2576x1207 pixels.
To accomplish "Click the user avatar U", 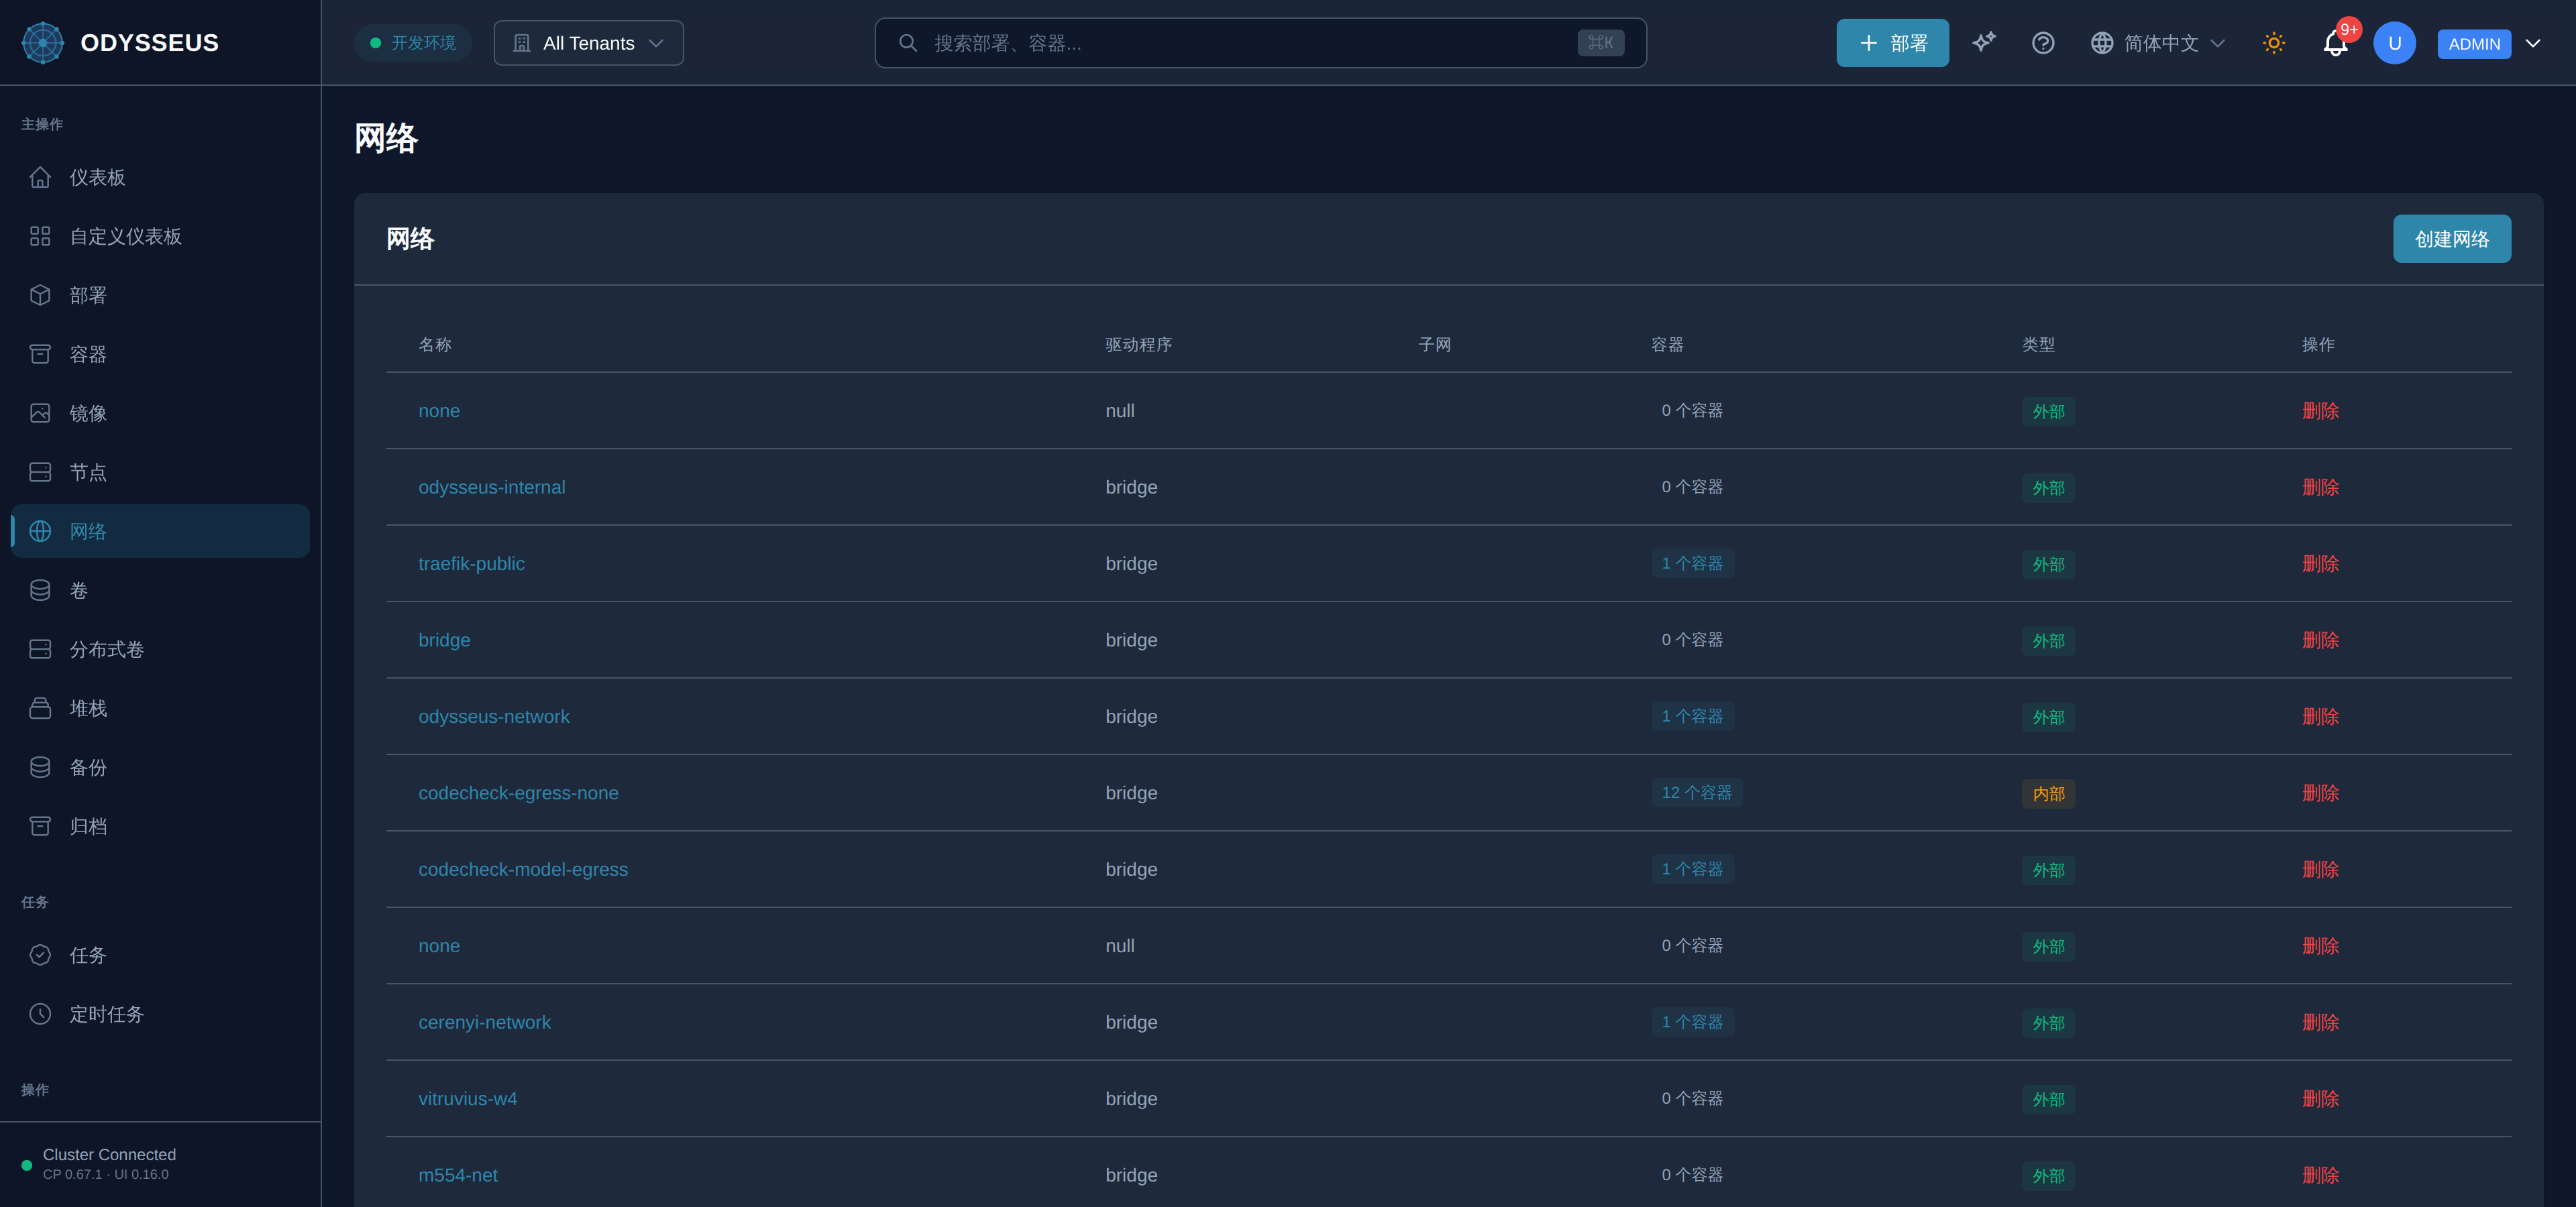I will (x=2394, y=43).
